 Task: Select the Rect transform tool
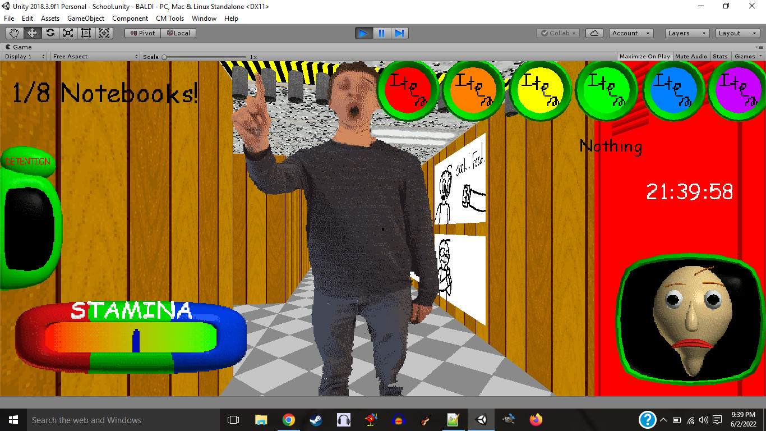(86, 33)
